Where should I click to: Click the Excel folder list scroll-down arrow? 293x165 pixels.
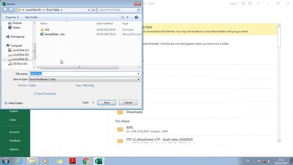tap(279, 141)
